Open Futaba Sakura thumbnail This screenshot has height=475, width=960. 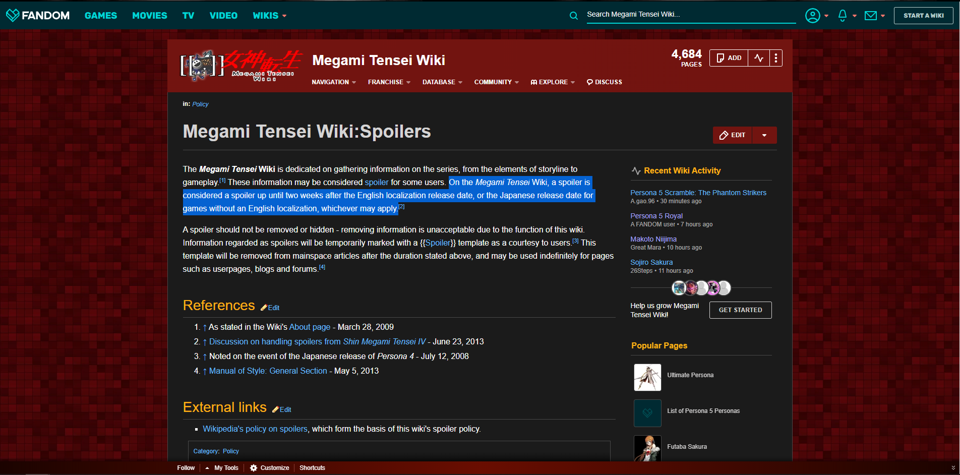[x=647, y=448]
